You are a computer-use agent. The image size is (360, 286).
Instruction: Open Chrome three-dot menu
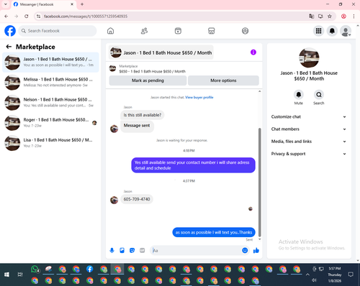pos(354,17)
